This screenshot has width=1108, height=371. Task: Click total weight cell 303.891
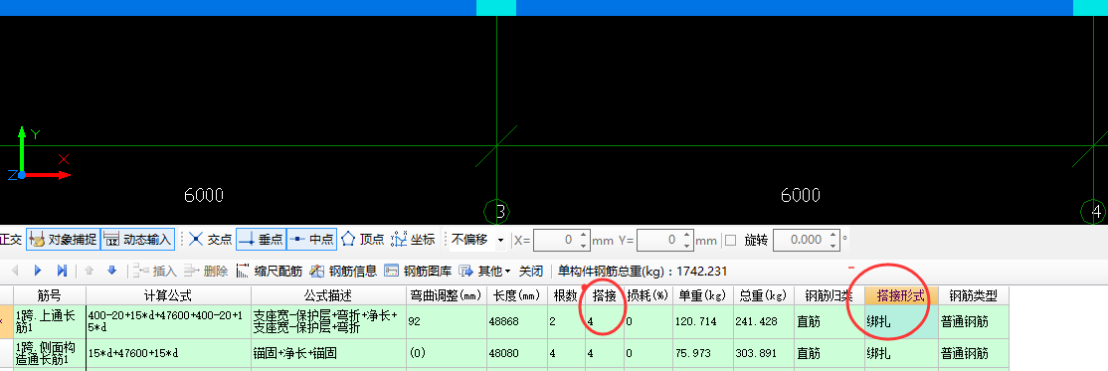(x=763, y=354)
